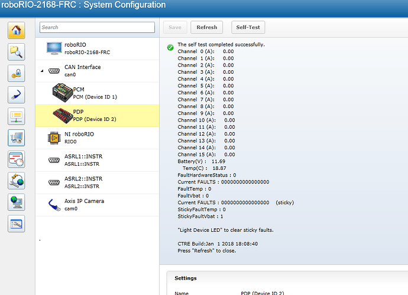Select the can0 CAN Interface row
Viewport: 408px width, 295px height.
(98, 71)
